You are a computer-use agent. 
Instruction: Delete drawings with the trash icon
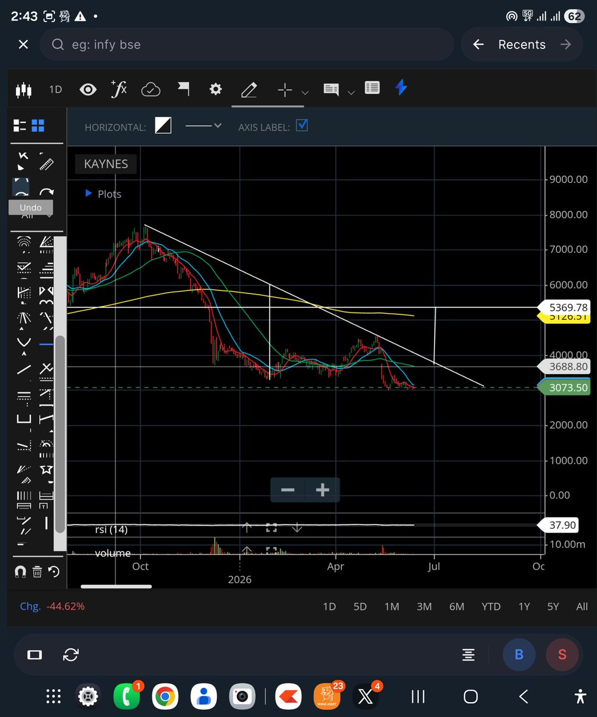(37, 572)
